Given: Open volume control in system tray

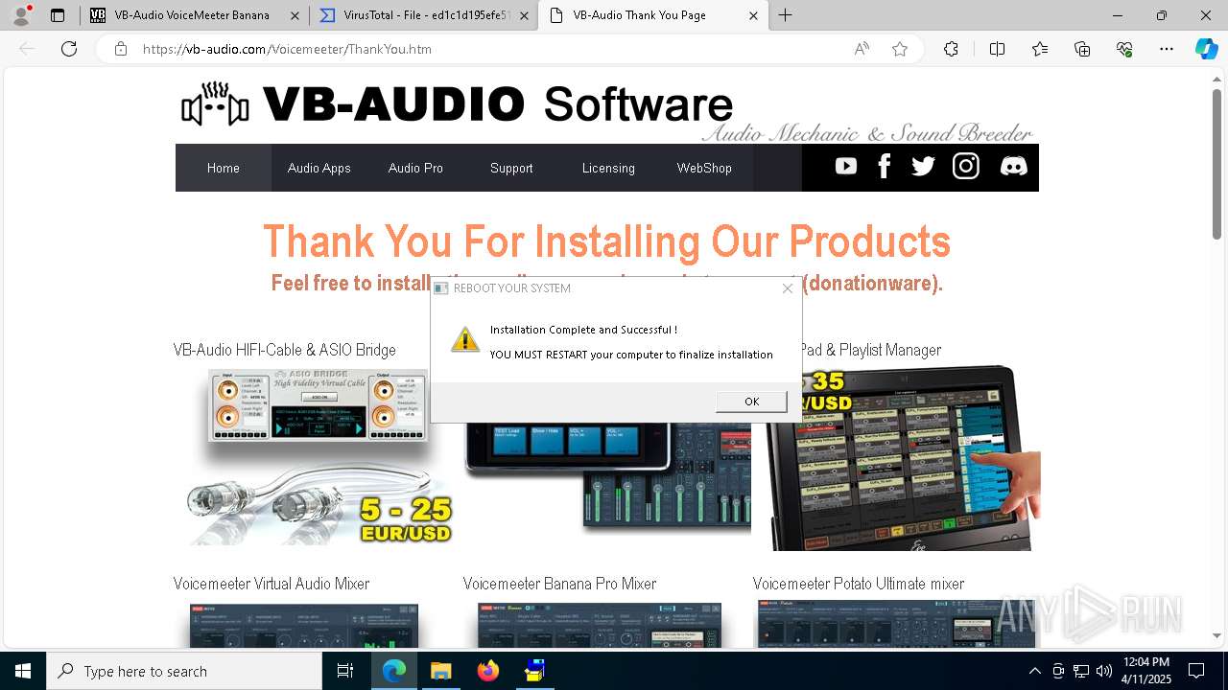Looking at the screenshot, I should tap(1104, 671).
